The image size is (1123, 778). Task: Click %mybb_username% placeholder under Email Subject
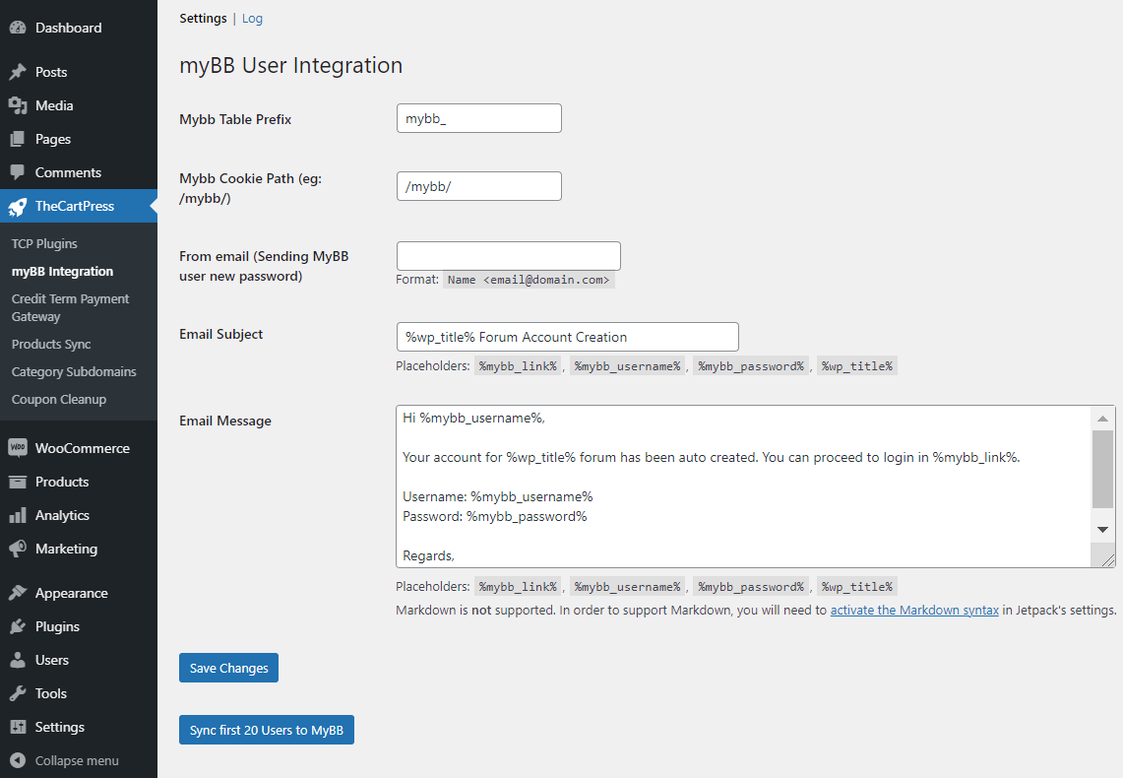click(627, 366)
